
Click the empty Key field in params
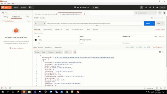click(x=58, y=43)
